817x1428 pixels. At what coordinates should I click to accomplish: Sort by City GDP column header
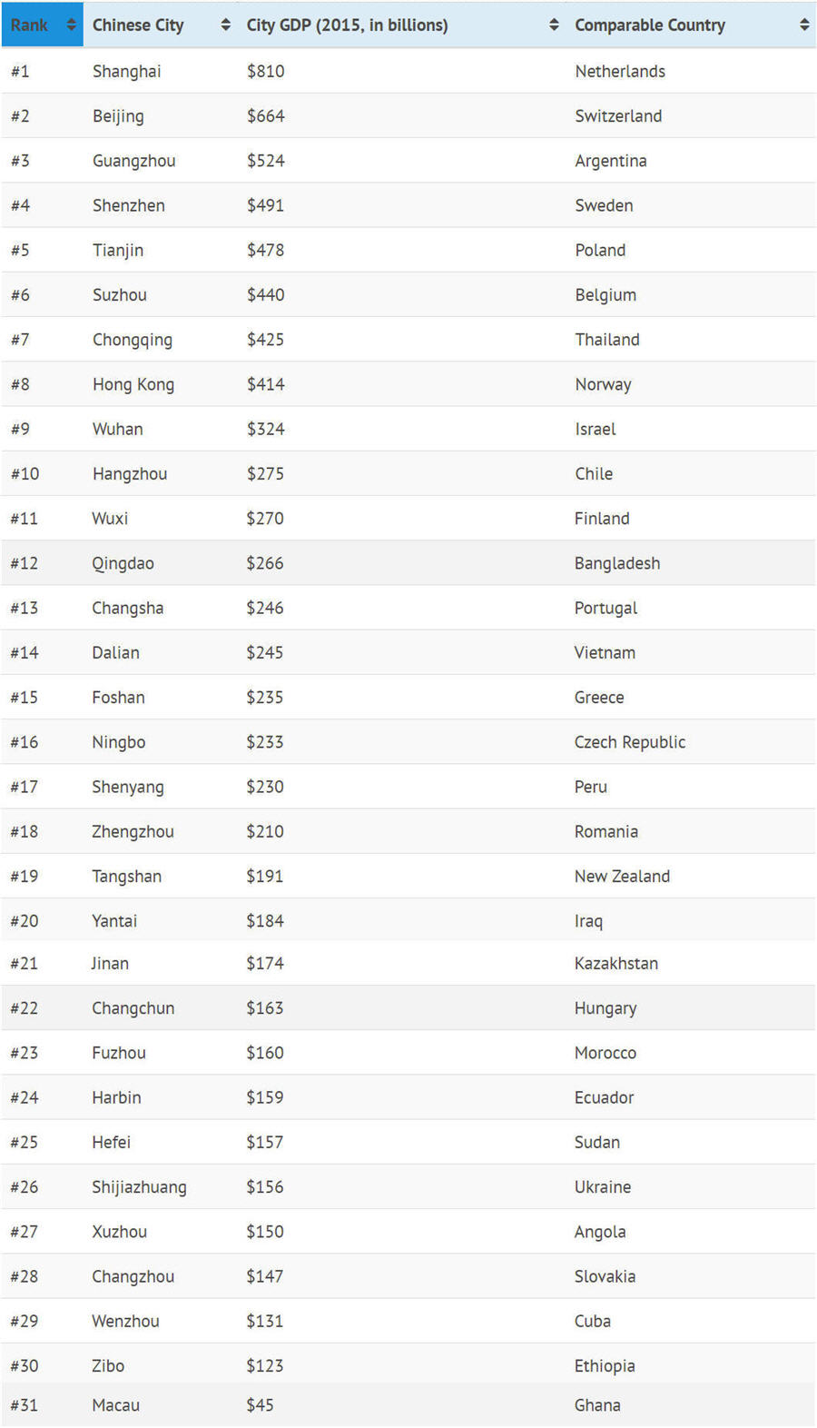(x=347, y=25)
